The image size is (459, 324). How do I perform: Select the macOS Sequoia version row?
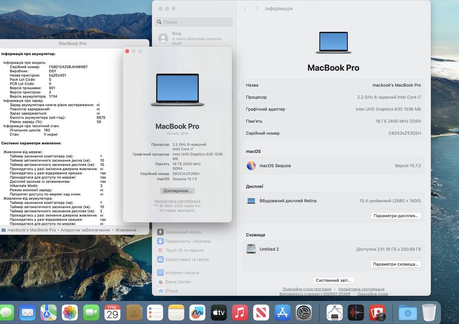pyautogui.click(x=333, y=166)
